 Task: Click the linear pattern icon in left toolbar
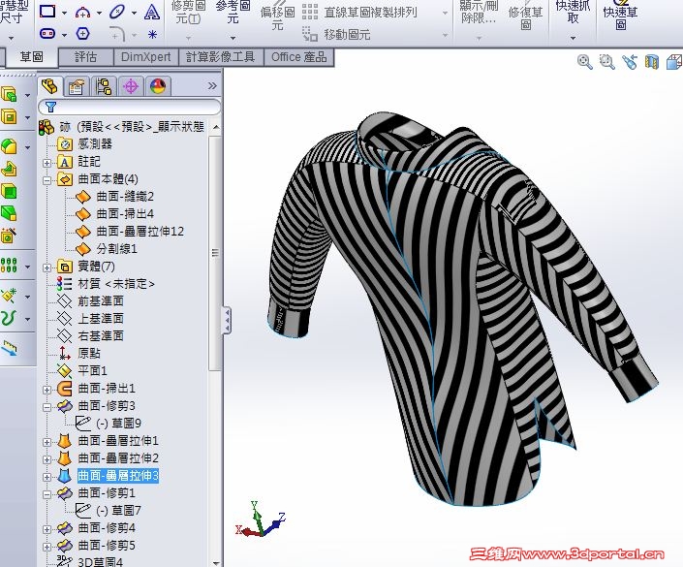pyautogui.click(x=9, y=264)
